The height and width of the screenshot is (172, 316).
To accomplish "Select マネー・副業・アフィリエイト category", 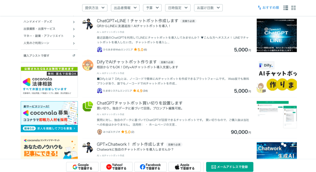I will [44, 36].
